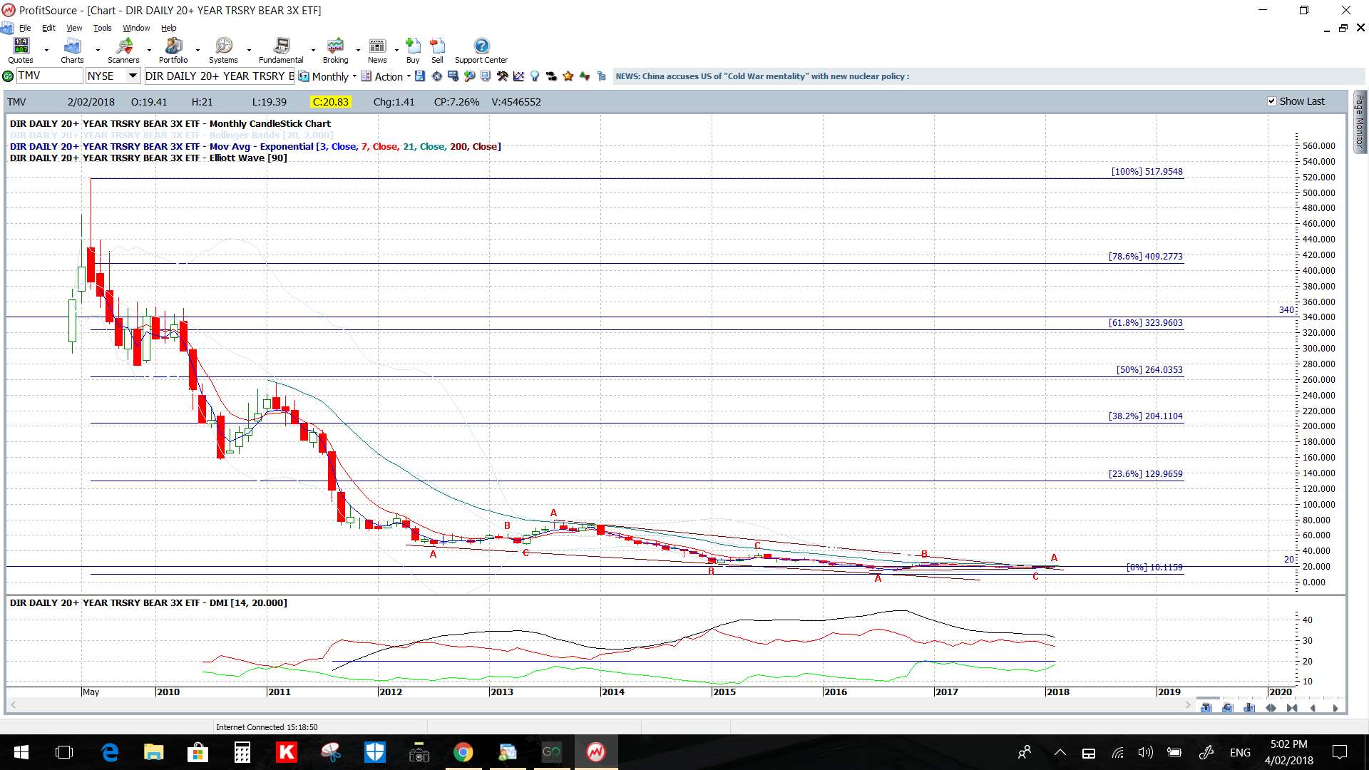1369x770 pixels.
Task: Shift chart right with arrow icon
Action: [1335, 708]
